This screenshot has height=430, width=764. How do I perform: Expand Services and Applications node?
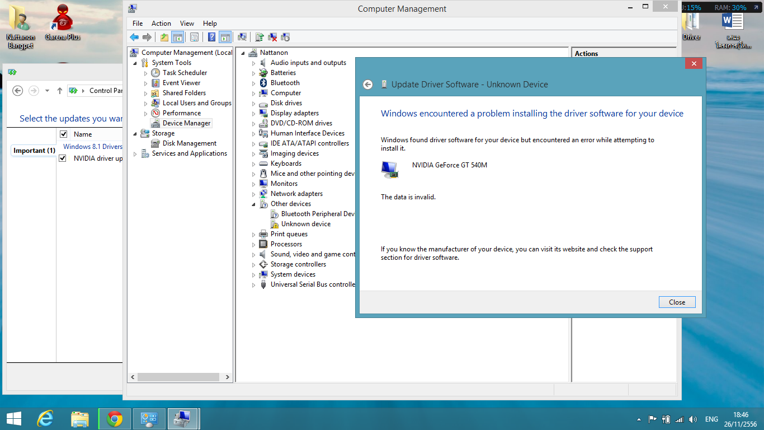tap(135, 154)
